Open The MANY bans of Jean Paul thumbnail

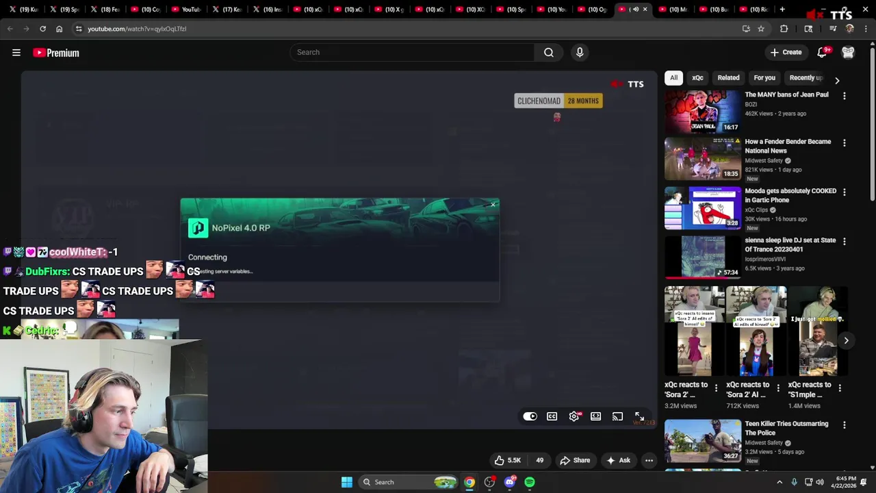point(703,111)
